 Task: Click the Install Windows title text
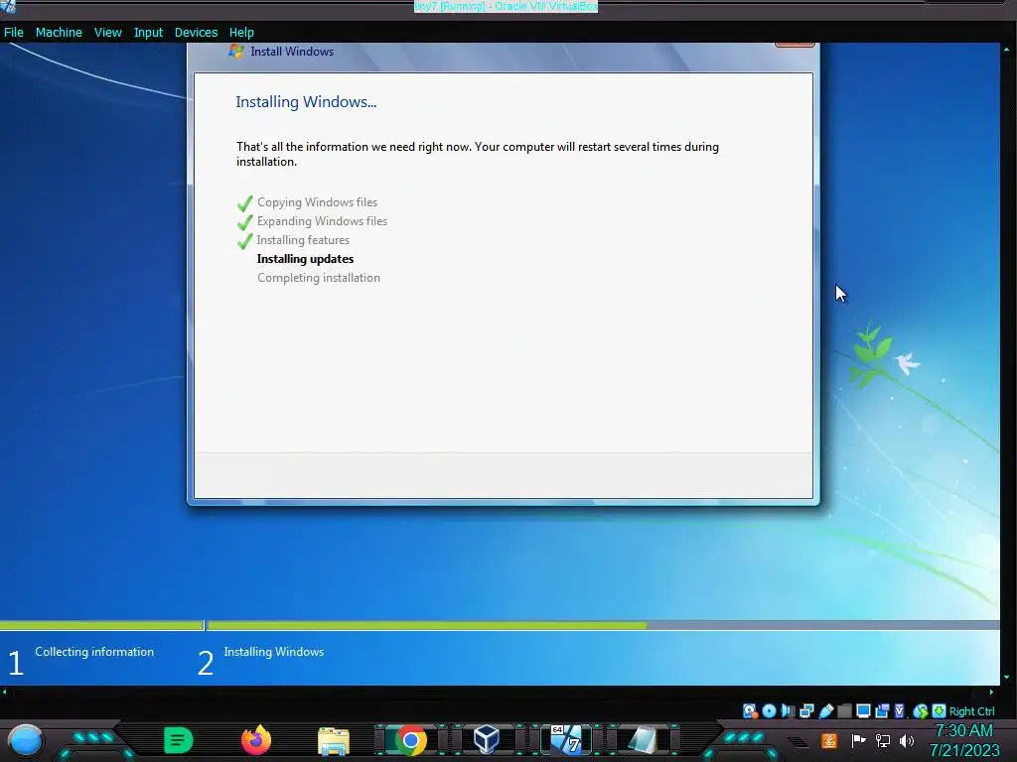point(293,52)
